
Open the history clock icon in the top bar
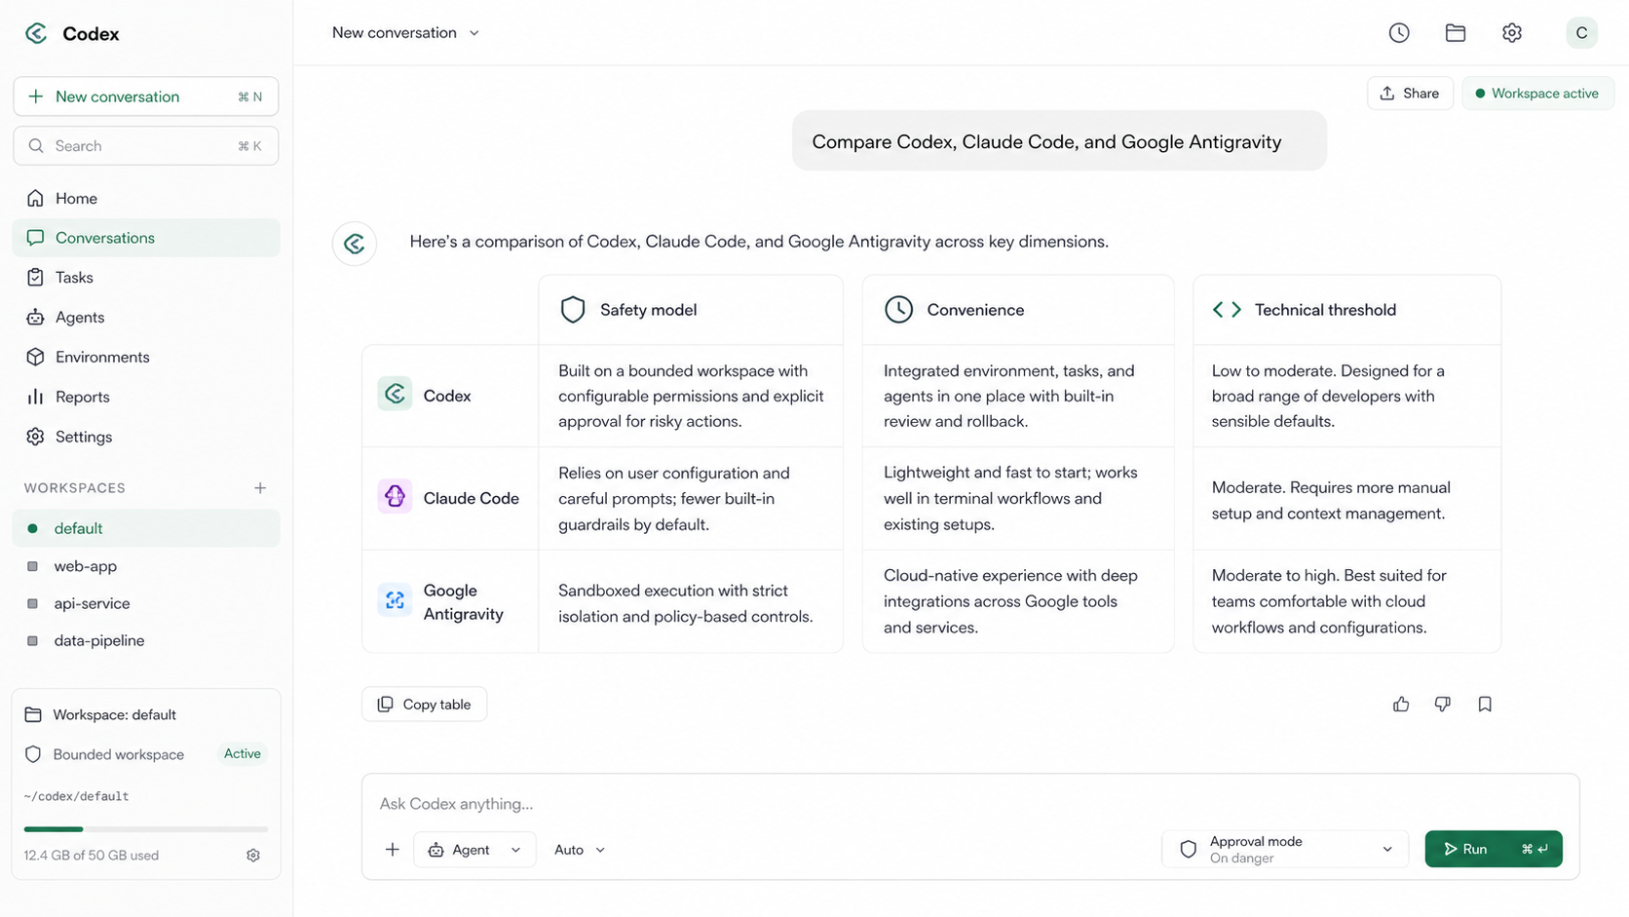pyautogui.click(x=1399, y=33)
